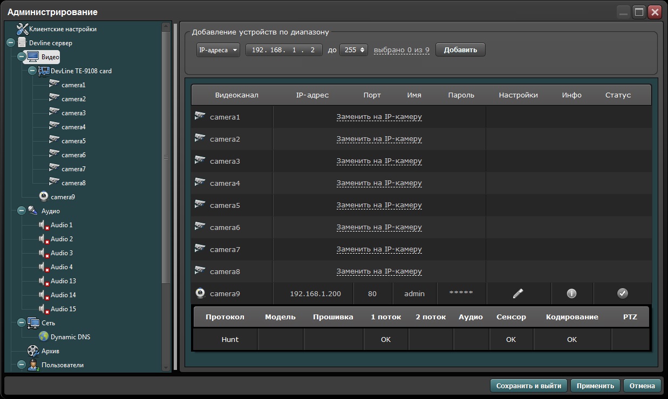Select the Архив film reel icon

coord(33,351)
